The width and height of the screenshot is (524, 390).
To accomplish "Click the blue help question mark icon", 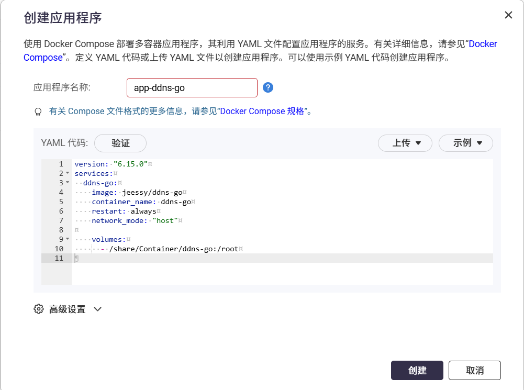I will pyautogui.click(x=268, y=87).
